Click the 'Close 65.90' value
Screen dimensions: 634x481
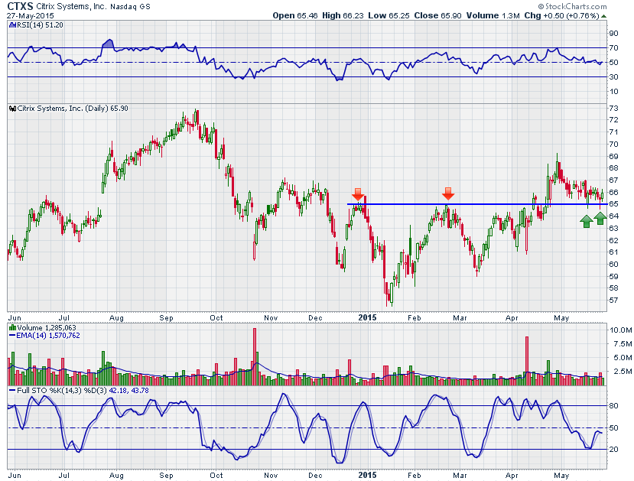click(437, 16)
